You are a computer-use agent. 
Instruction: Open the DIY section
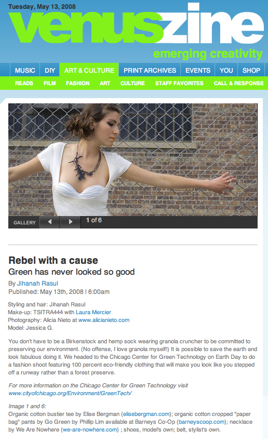click(50, 70)
